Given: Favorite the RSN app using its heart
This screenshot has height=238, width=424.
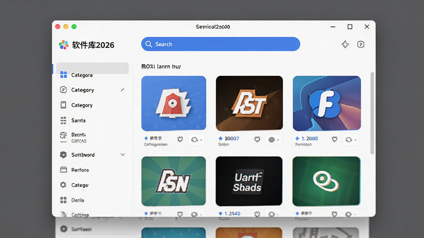Looking at the screenshot, I should pos(180,214).
